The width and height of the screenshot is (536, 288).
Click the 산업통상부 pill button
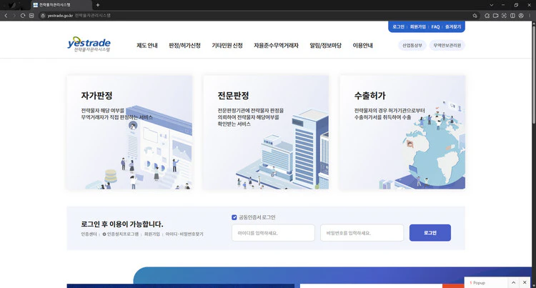(x=412, y=46)
